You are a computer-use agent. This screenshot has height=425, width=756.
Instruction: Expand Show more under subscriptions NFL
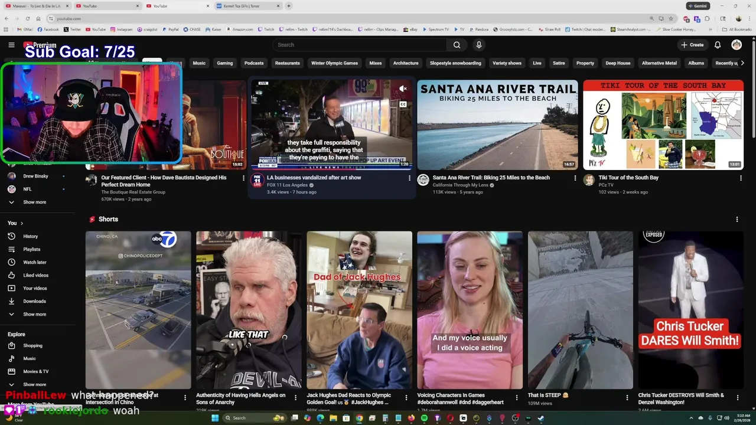coord(34,202)
